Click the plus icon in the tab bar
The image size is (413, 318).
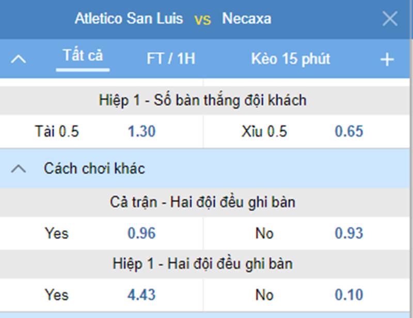pos(387,59)
